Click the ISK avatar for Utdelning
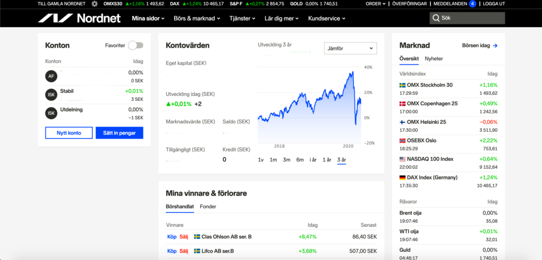This screenshot has height=260, width=542. 51,113
